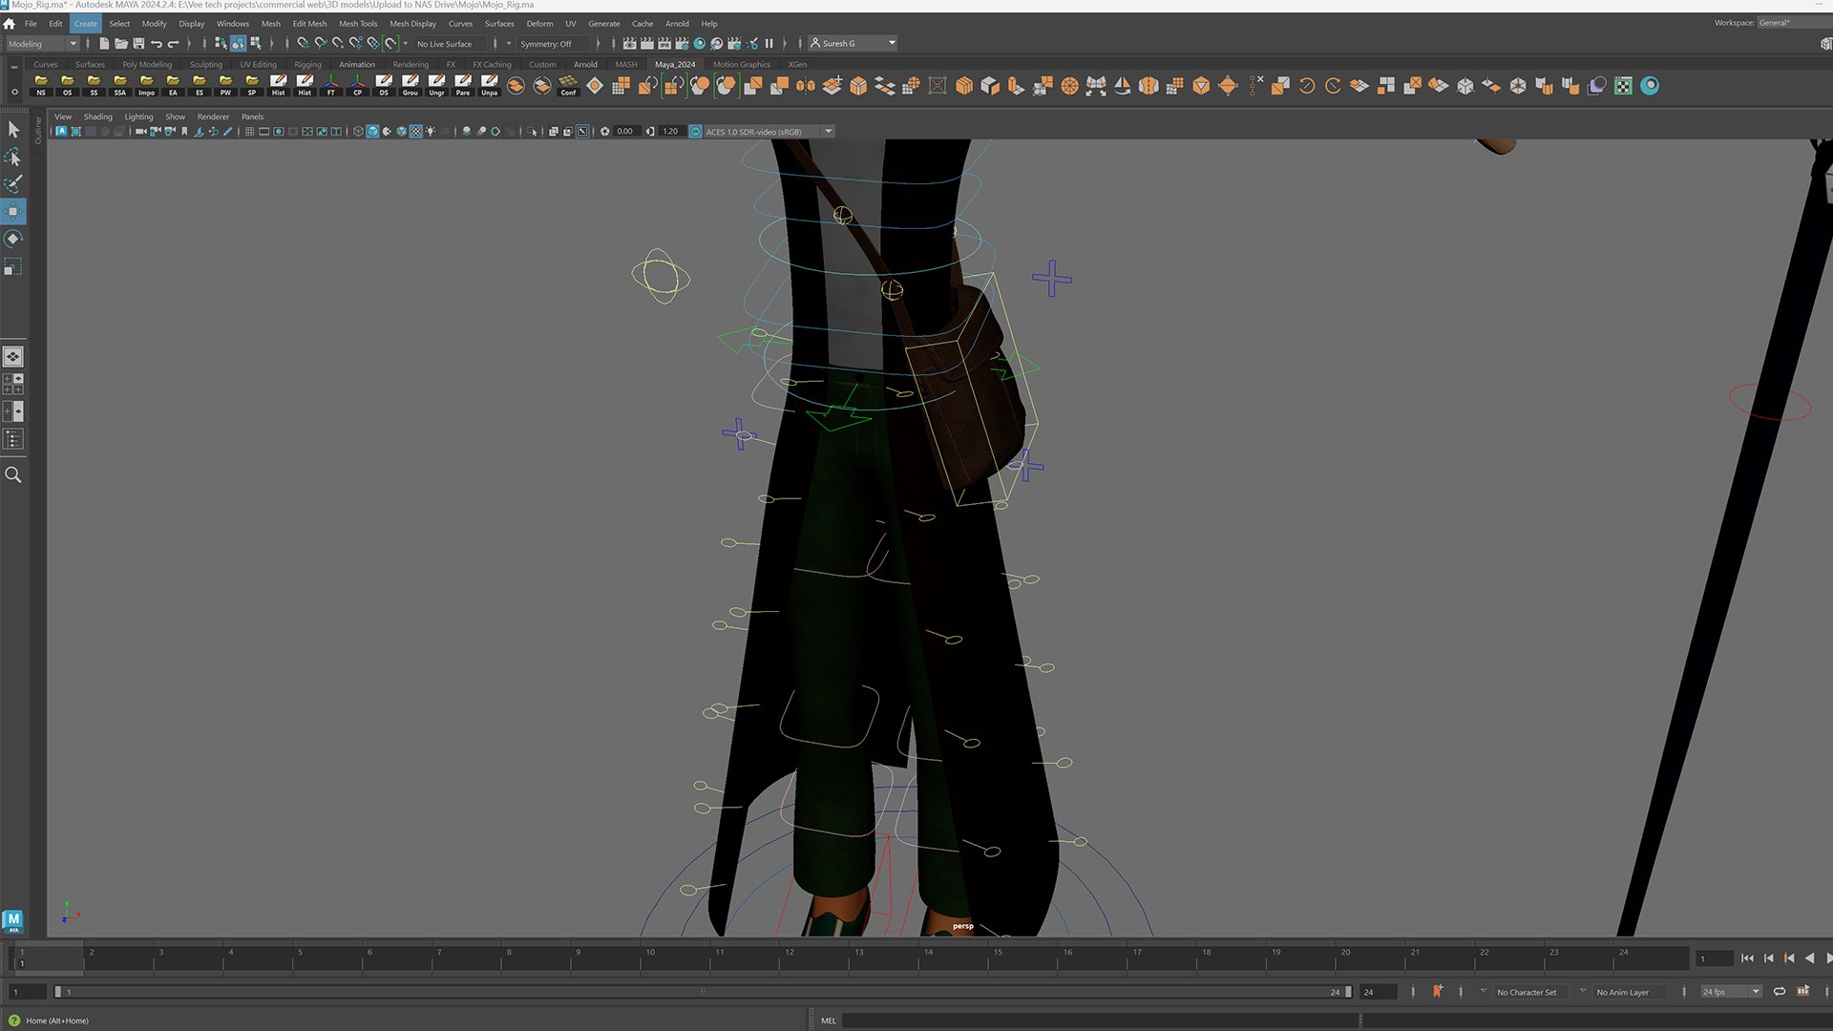The width and height of the screenshot is (1833, 1031).
Task: Step back one frame button
Action: [1768, 958]
